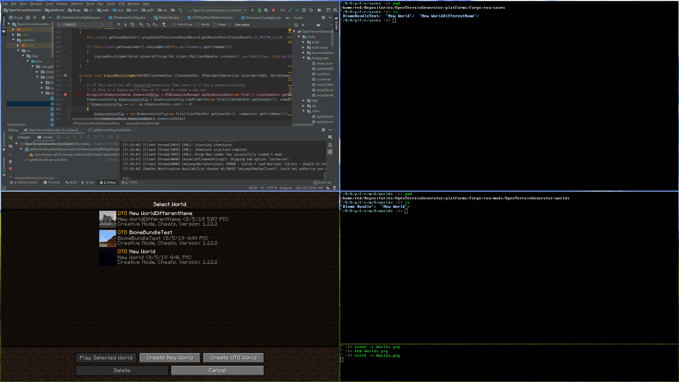Revert changes with the undo arrow icon
This screenshot has width=679, height=382.
pyautogui.click(x=311, y=10)
